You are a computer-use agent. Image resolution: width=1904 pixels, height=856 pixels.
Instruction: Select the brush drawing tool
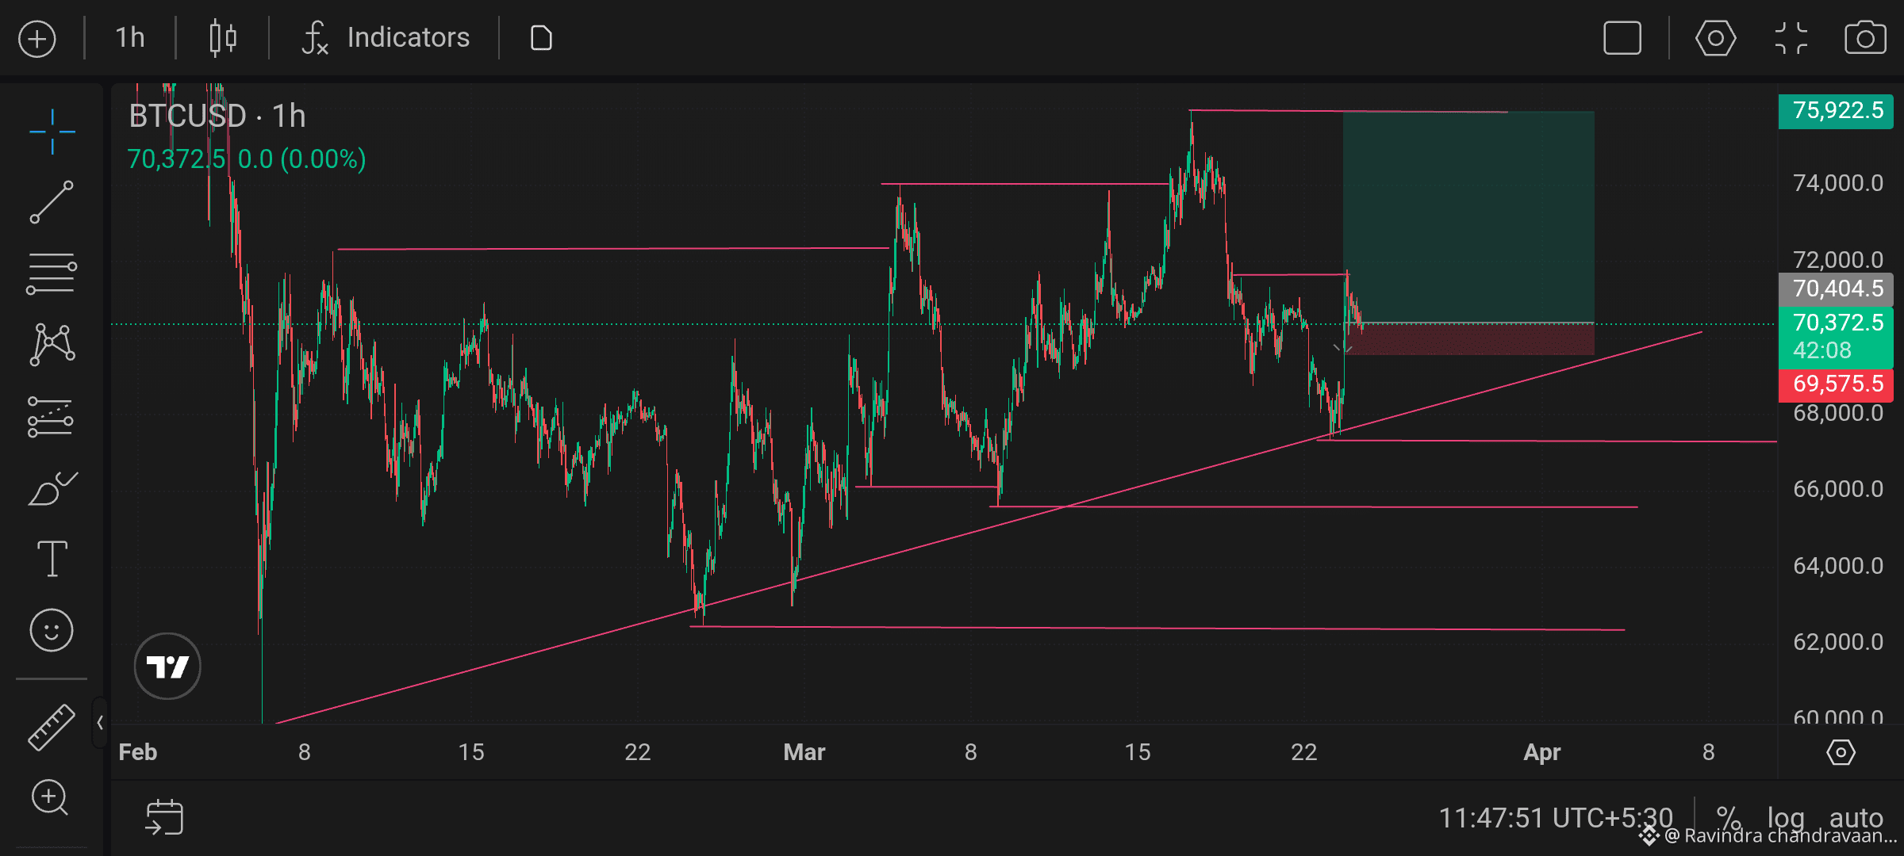[x=52, y=488]
